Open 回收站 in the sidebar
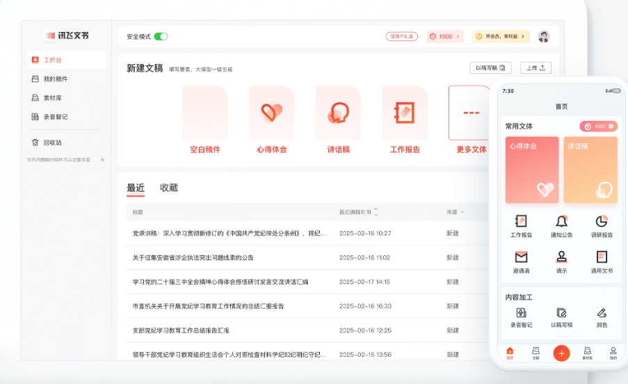628x384 pixels. [x=47, y=143]
